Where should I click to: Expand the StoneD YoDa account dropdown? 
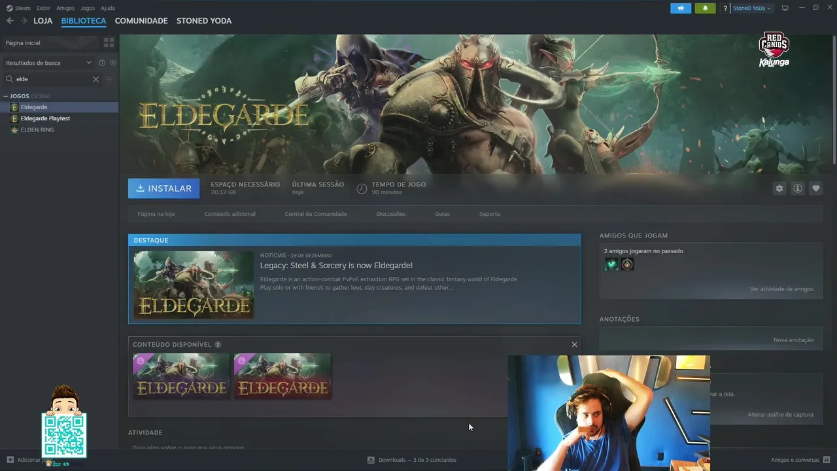pyautogui.click(x=752, y=9)
